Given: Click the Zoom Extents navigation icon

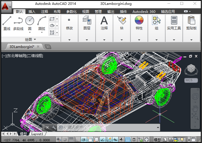Looking at the screenshot, I should pos(195,116).
